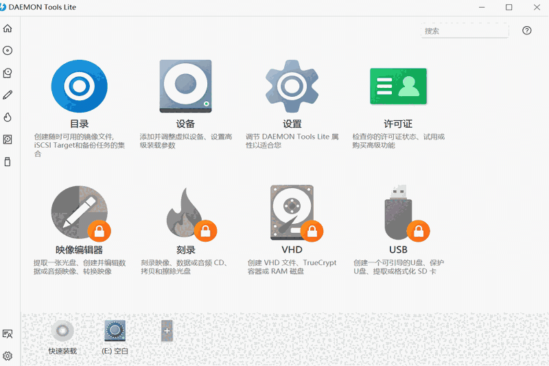
Task: Open the flame Burn sidebar icon
Action: (8, 117)
